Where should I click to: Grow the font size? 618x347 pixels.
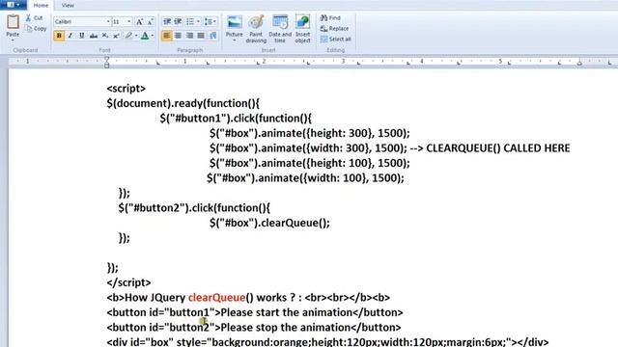coord(139,21)
